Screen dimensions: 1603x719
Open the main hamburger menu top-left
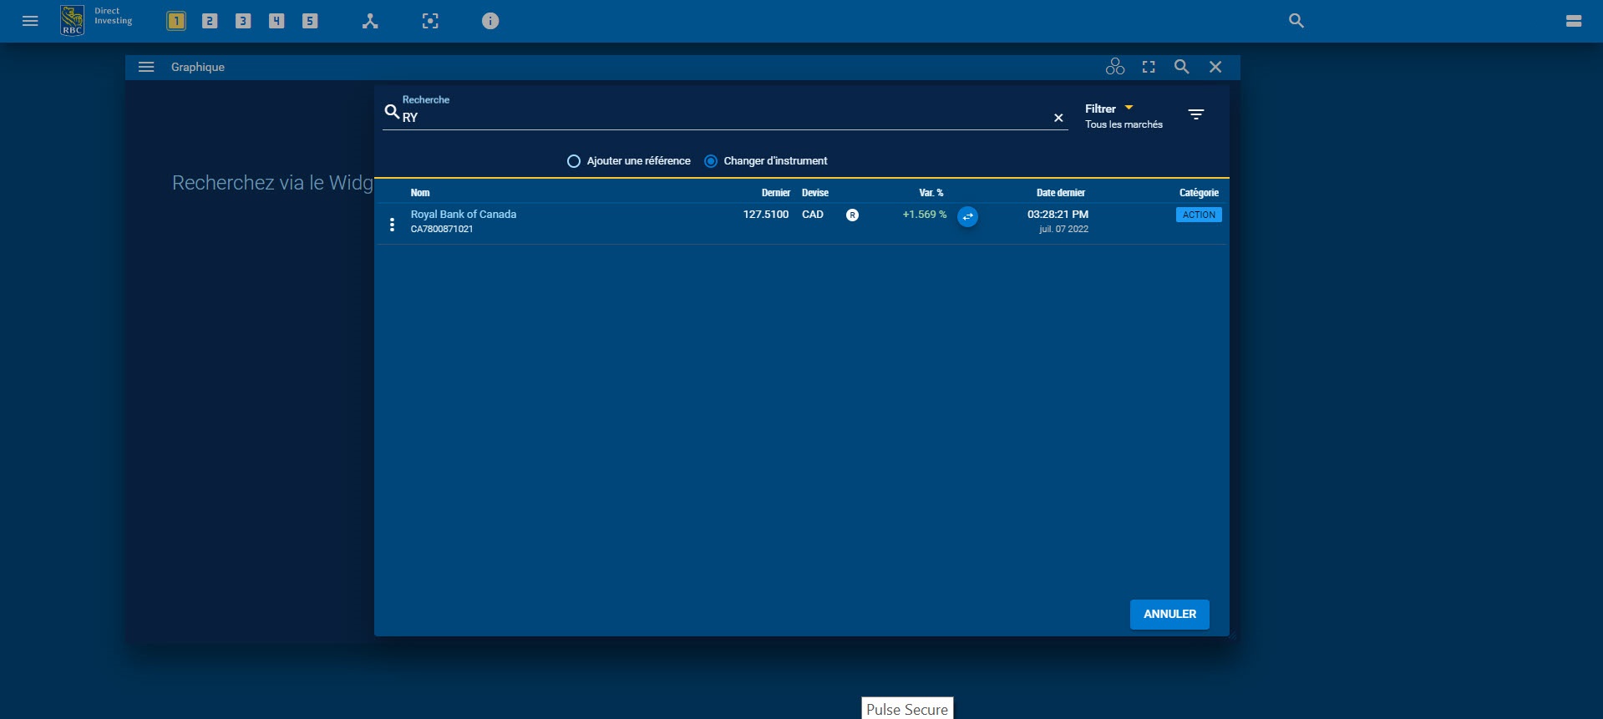[x=30, y=21]
